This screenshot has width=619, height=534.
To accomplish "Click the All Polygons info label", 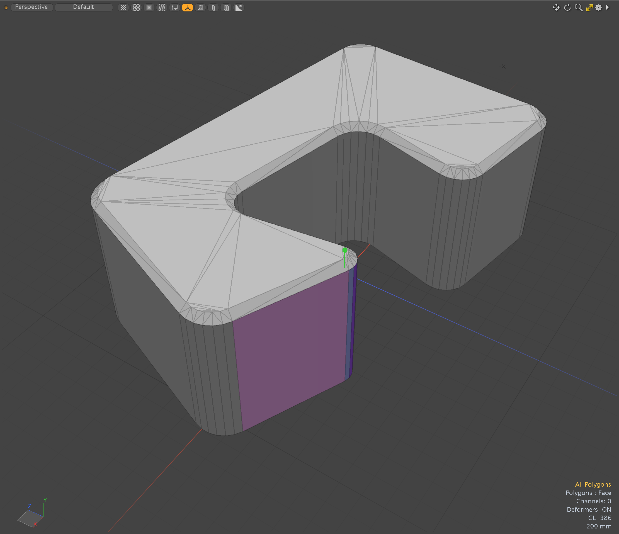I will click(x=593, y=484).
